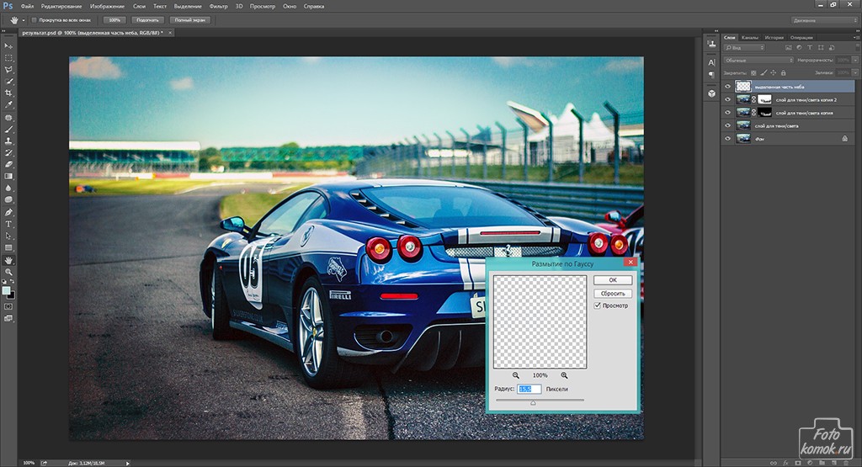The height and width of the screenshot is (467, 862).
Task: Toggle the Просмотр preview checkbox
Action: pyautogui.click(x=597, y=305)
